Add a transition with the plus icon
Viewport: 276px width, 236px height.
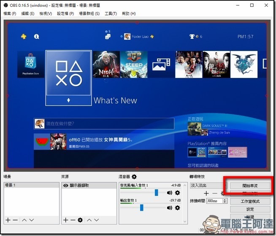pyautogui.click(x=206, y=193)
